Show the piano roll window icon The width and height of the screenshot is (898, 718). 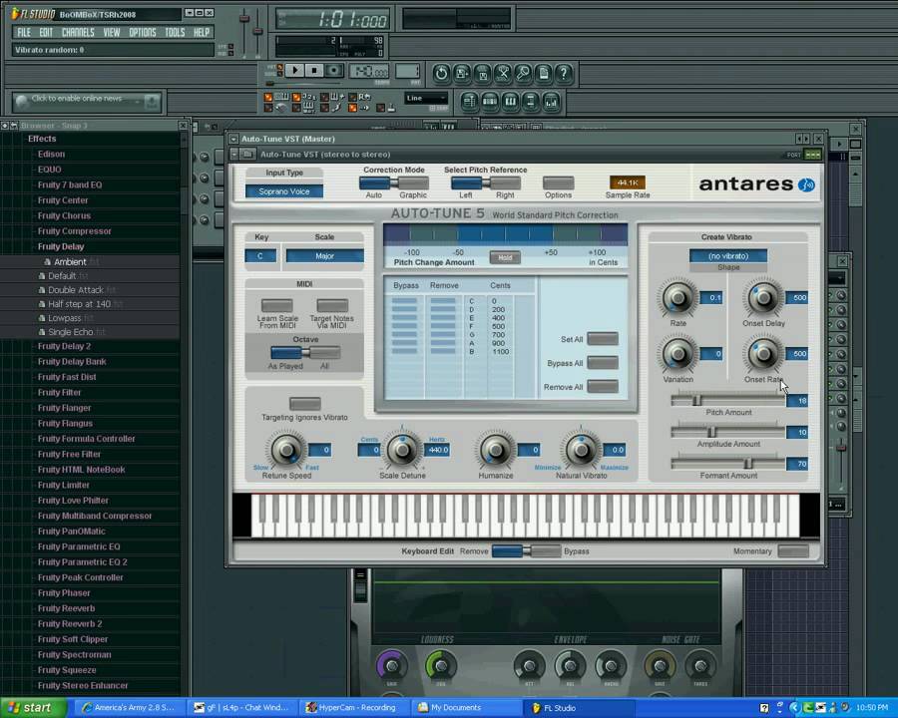(510, 102)
